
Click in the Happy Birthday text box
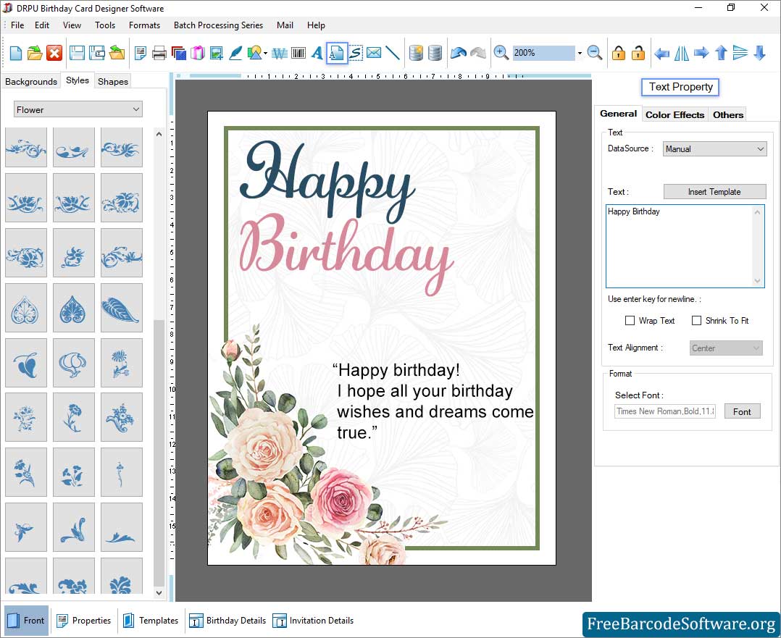point(685,246)
